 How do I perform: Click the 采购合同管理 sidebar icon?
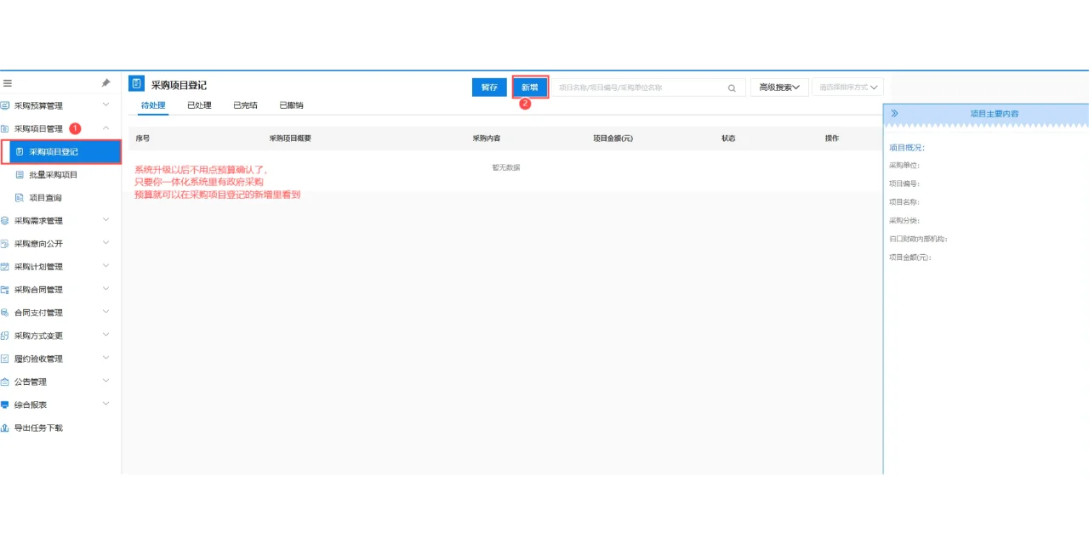coord(5,290)
